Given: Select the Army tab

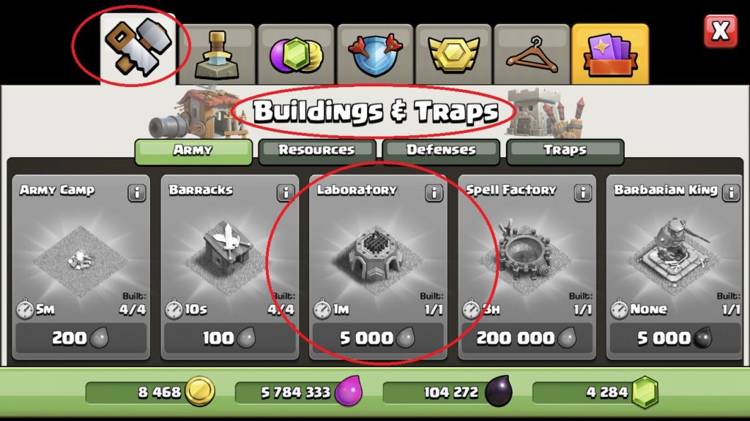Looking at the screenshot, I should pyautogui.click(x=193, y=151).
